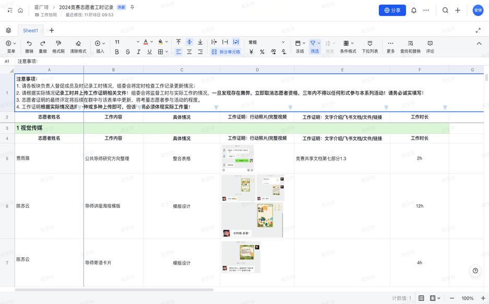
Task: Toggle left text alignment
Action: pyautogui.click(x=178, y=52)
